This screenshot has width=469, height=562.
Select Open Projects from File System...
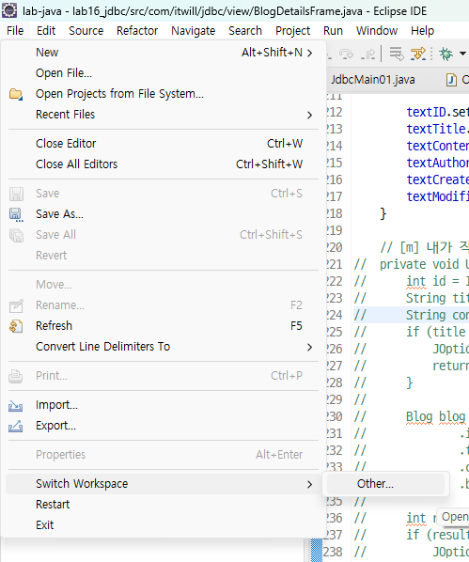coord(164,94)
